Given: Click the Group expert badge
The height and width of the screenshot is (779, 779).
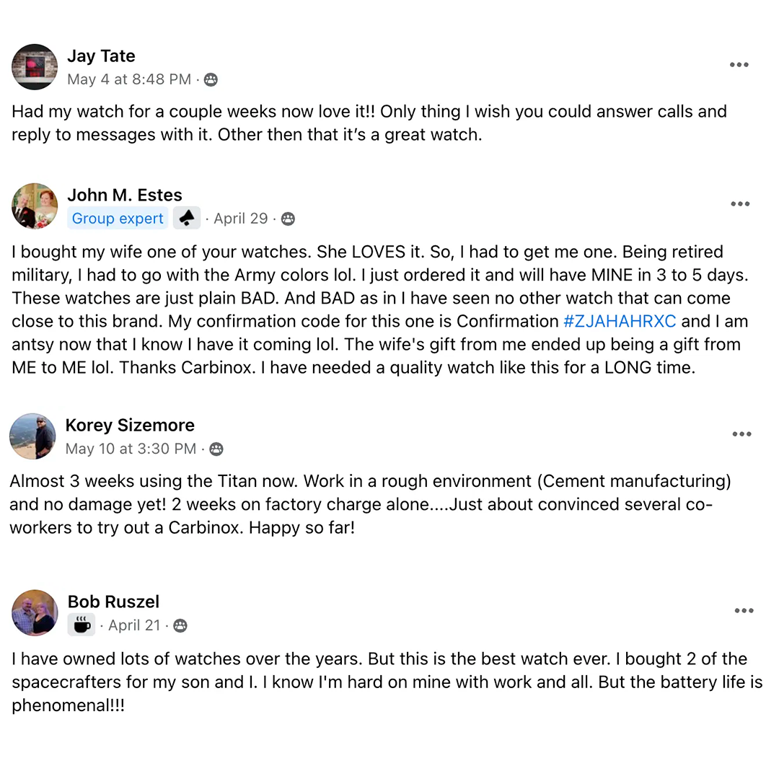Looking at the screenshot, I should [x=118, y=219].
